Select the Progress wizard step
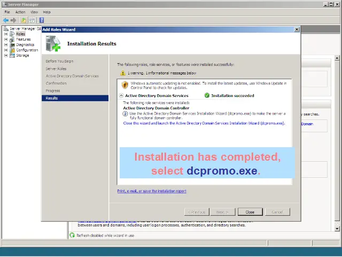 (53, 90)
